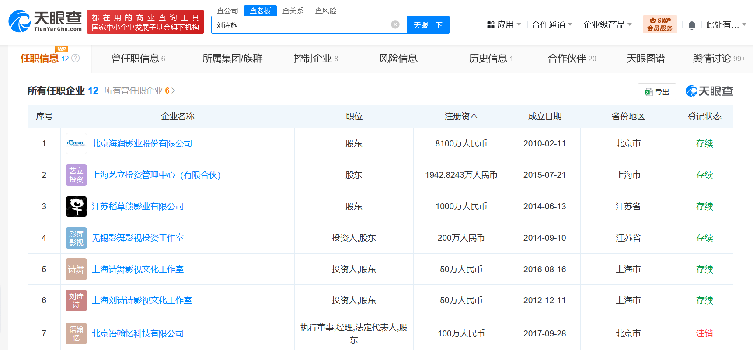
Task: Open 上海刘诗诗影视文化工作室 link
Action: coord(142,300)
